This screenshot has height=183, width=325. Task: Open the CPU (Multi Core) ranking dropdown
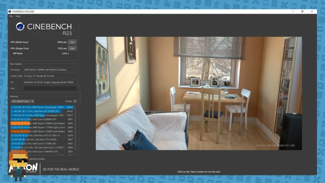point(22,101)
